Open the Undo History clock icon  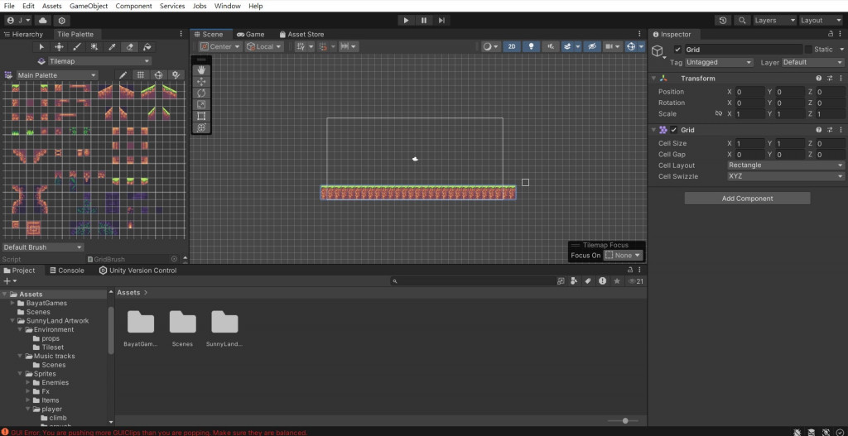tap(723, 21)
